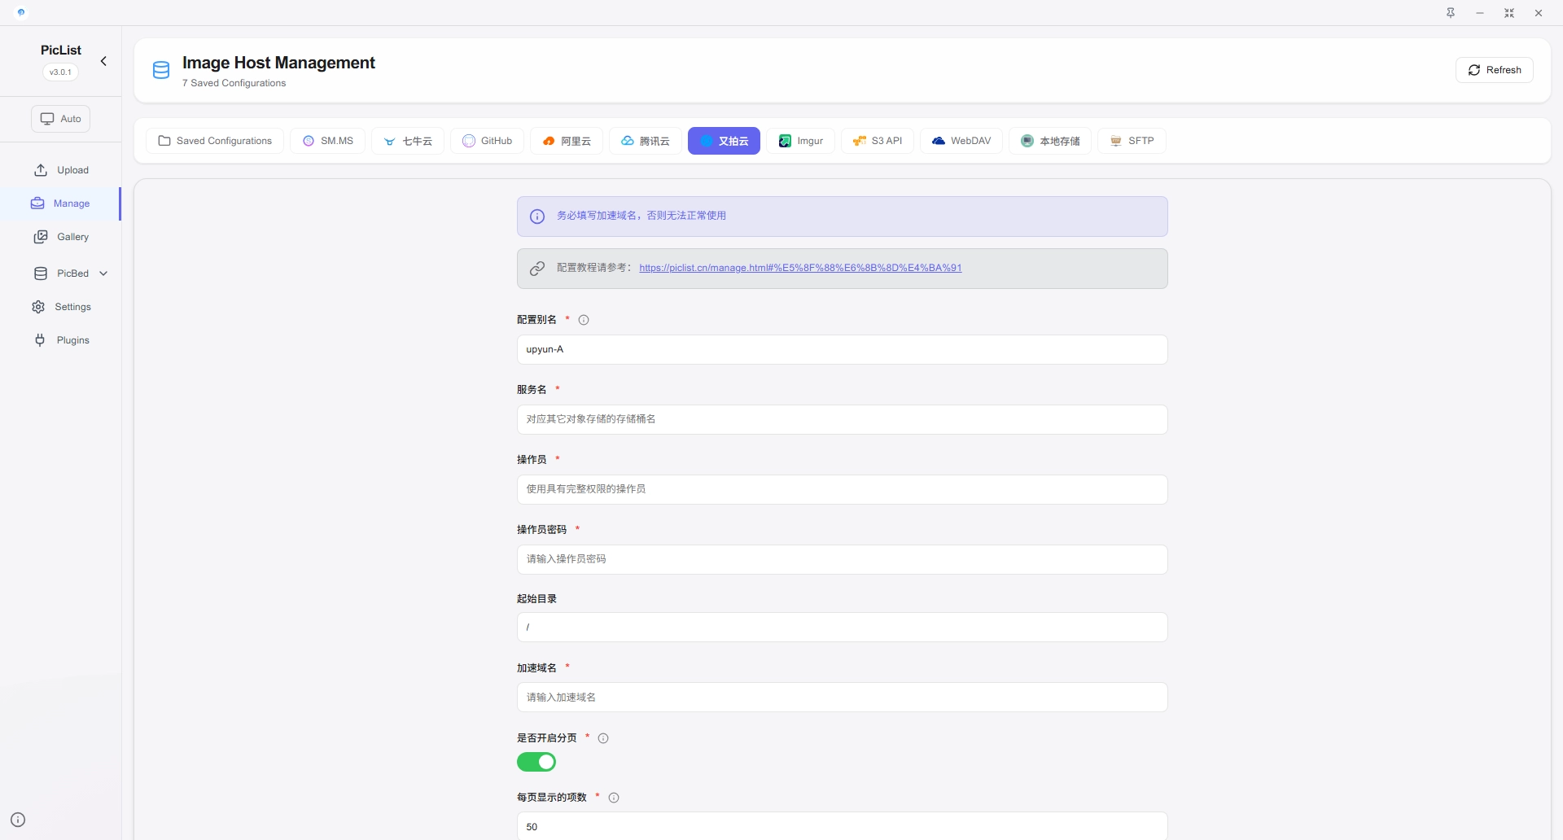Select the 又拍云 tab
This screenshot has width=1563, height=840.
click(724, 141)
